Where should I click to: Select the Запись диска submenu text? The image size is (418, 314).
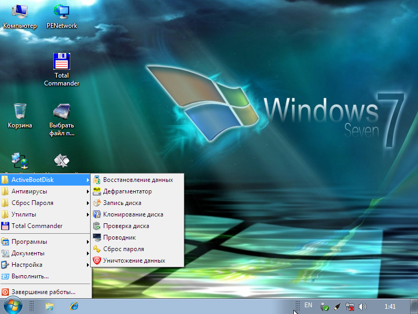(122, 203)
